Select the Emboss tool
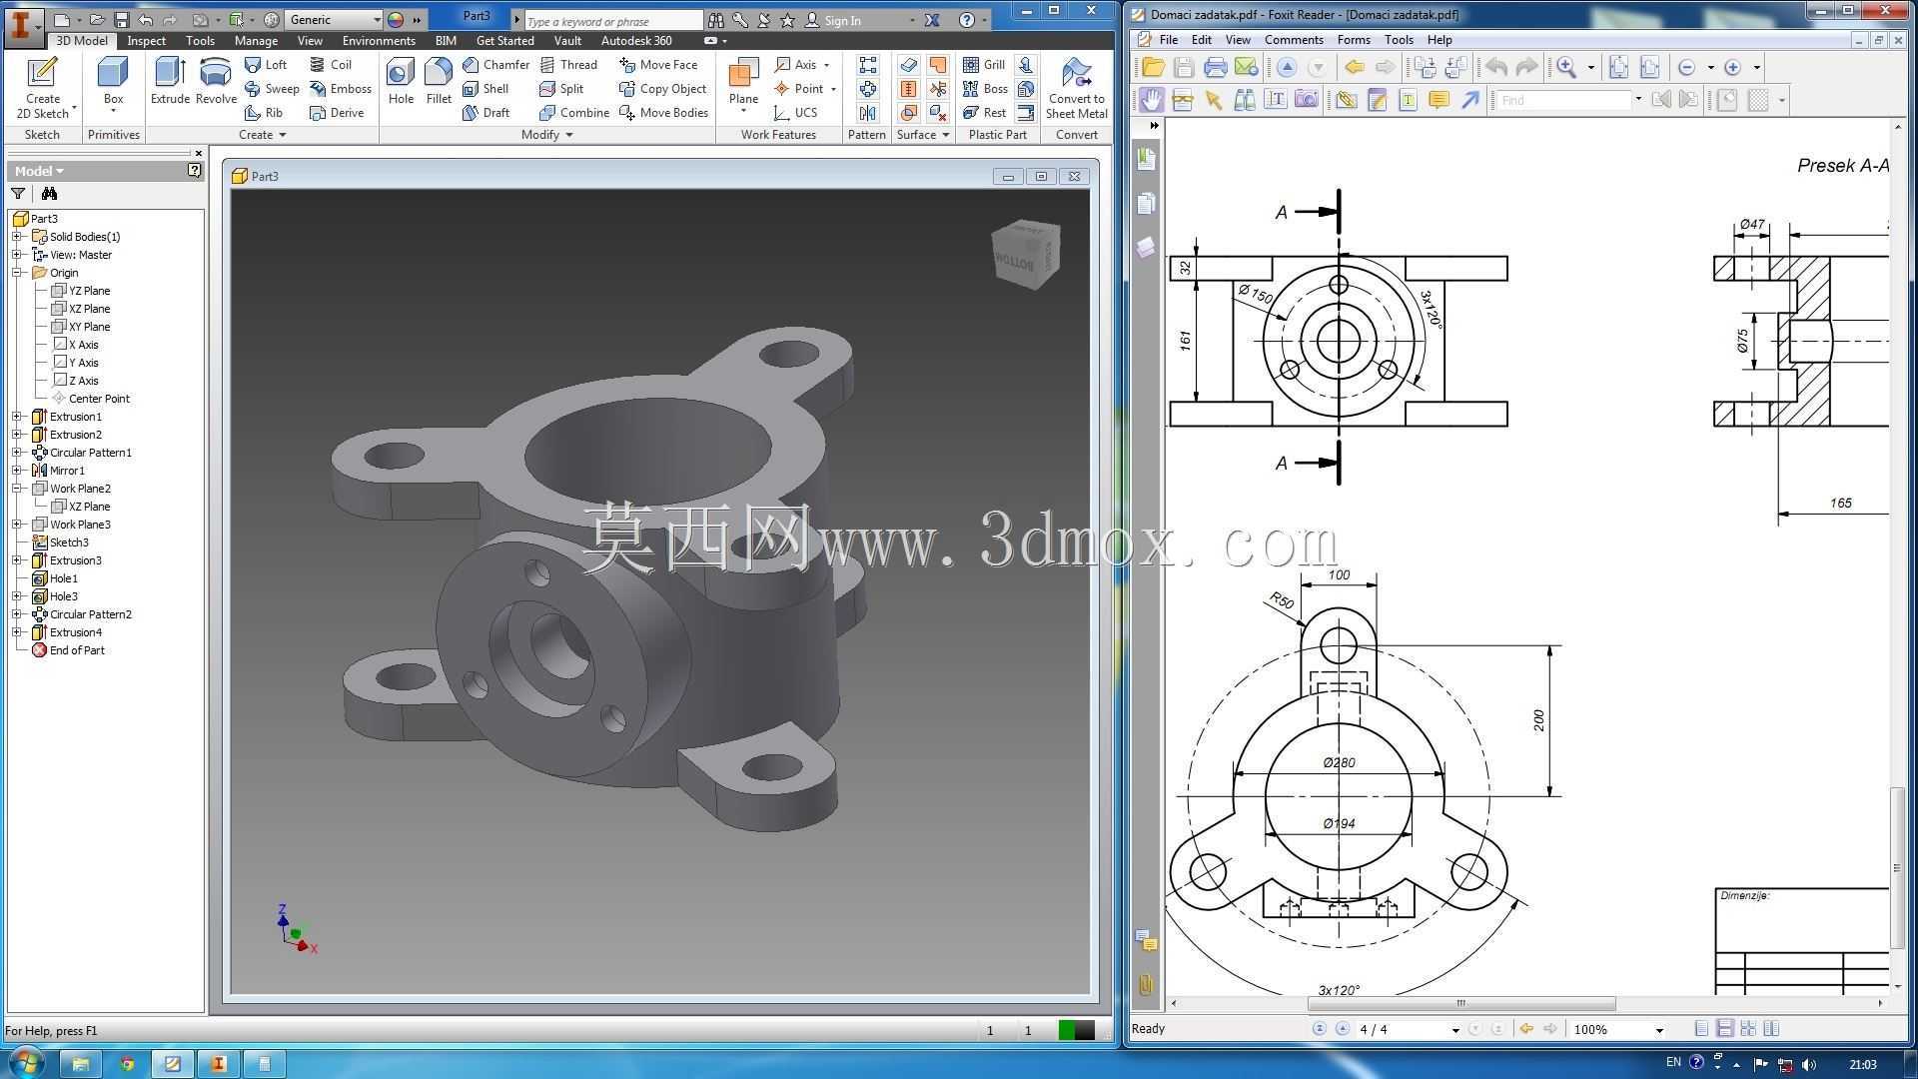This screenshot has height=1079, width=1918. (x=341, y=89)
